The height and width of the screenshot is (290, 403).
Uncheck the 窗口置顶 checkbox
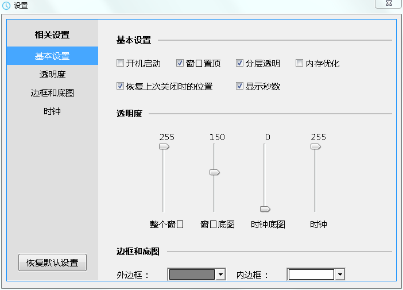point(180,63)
